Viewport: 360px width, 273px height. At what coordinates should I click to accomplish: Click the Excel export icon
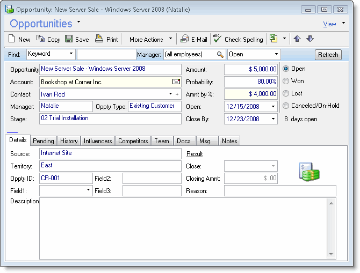coord(274,39)
